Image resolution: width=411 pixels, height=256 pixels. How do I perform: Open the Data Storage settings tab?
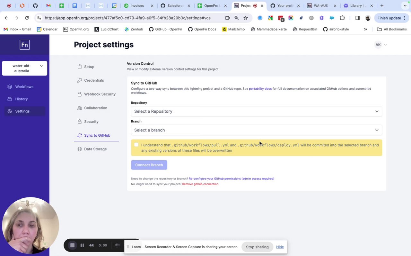(95, 149)
